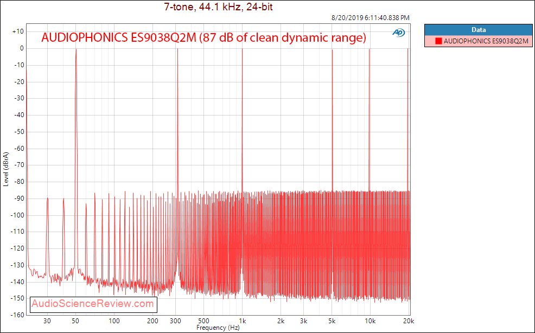Click the "30" frequency axis tick label
This screenshot has height=333, width=535.
click(x=47, y=321)
